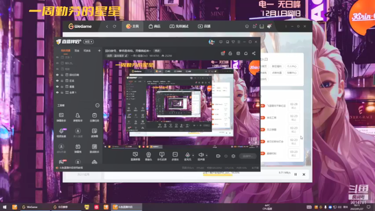Open 弹幕秀 tool in the toolbox
This screenshot has width=375, height=211.
78,149
